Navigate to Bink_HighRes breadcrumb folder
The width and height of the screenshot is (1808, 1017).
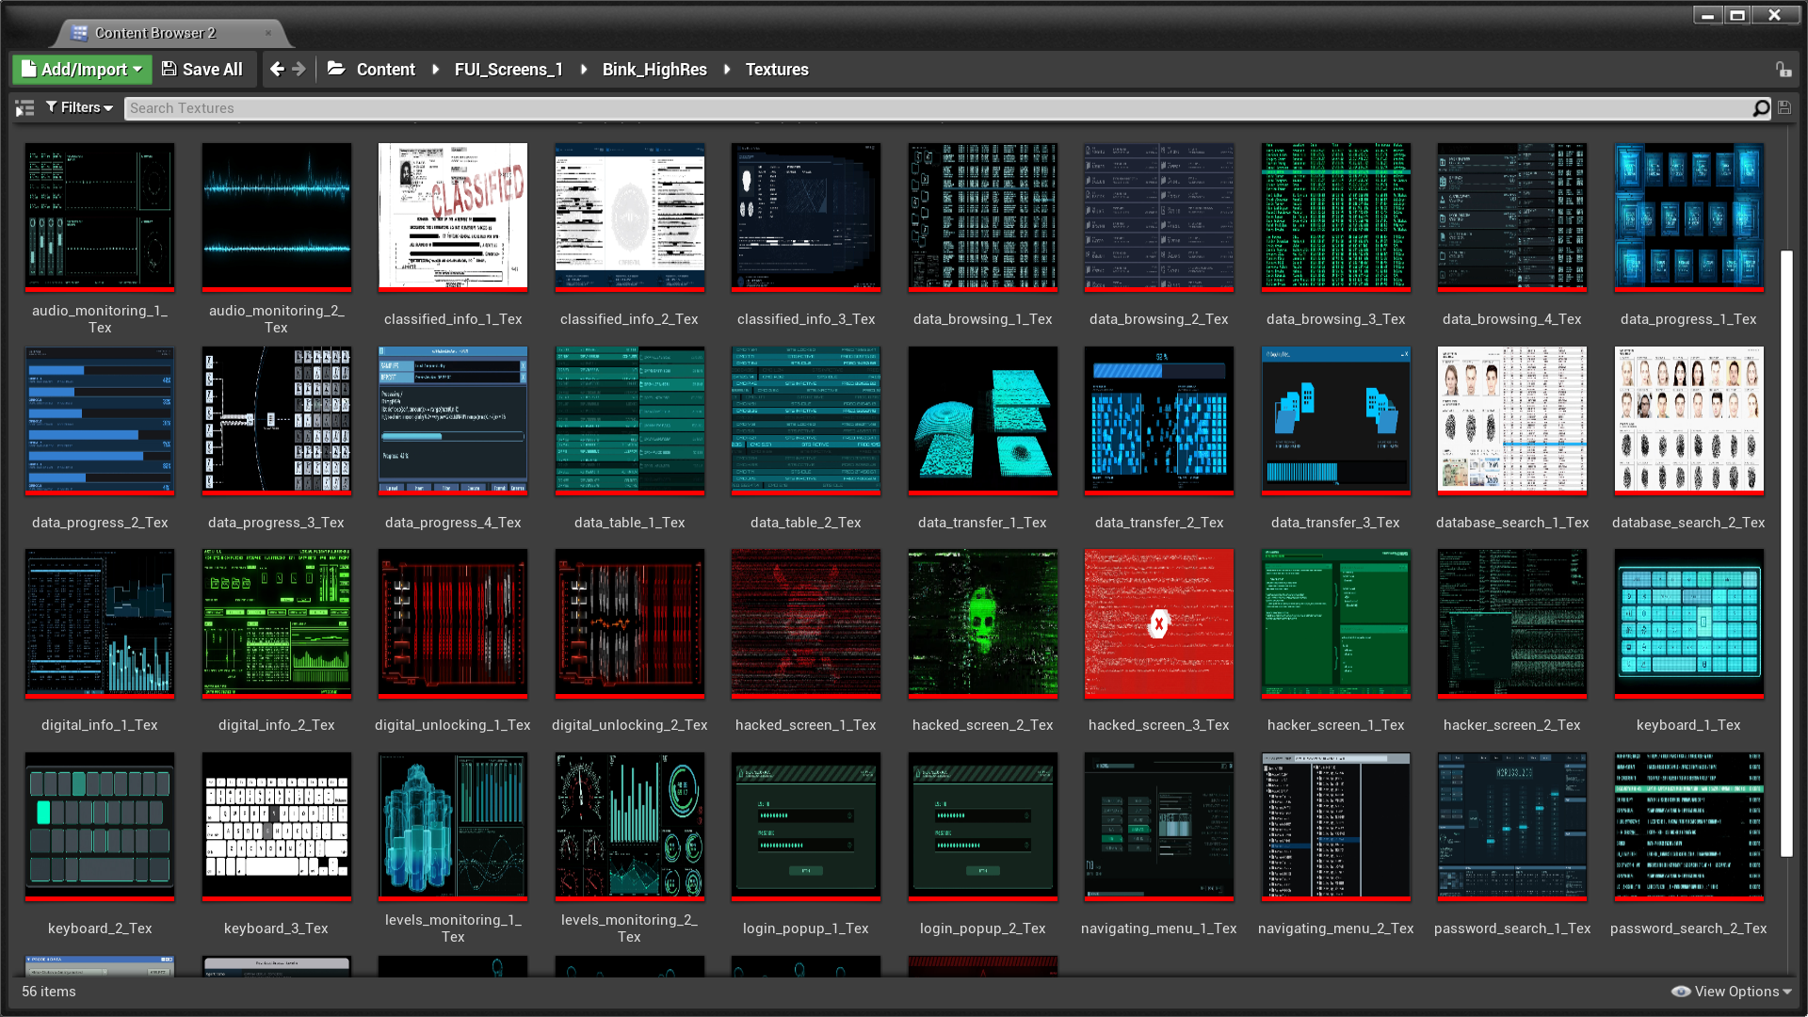pos(654,70)
